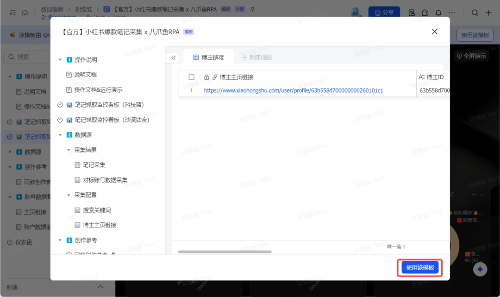Click the lock icon in the 博主主页链接 column header
500x297 pixels.
206,77
